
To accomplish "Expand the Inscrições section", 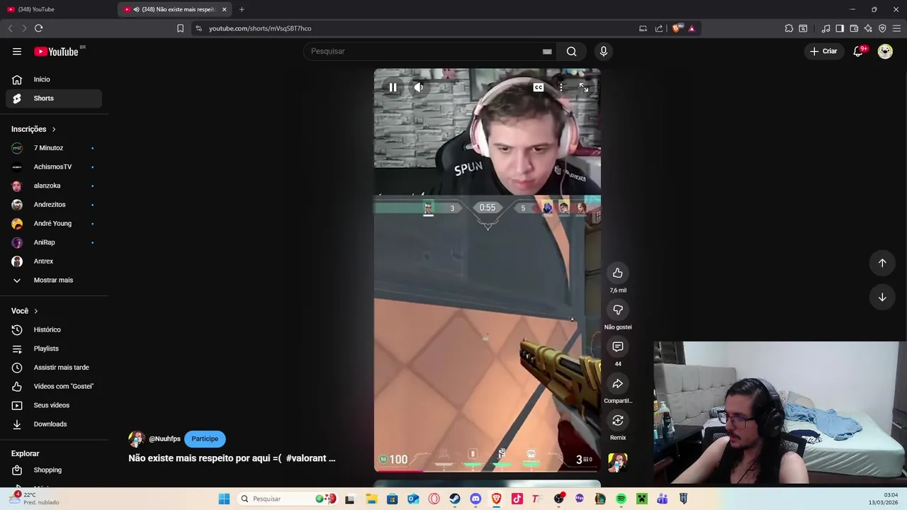I will 33,129.
